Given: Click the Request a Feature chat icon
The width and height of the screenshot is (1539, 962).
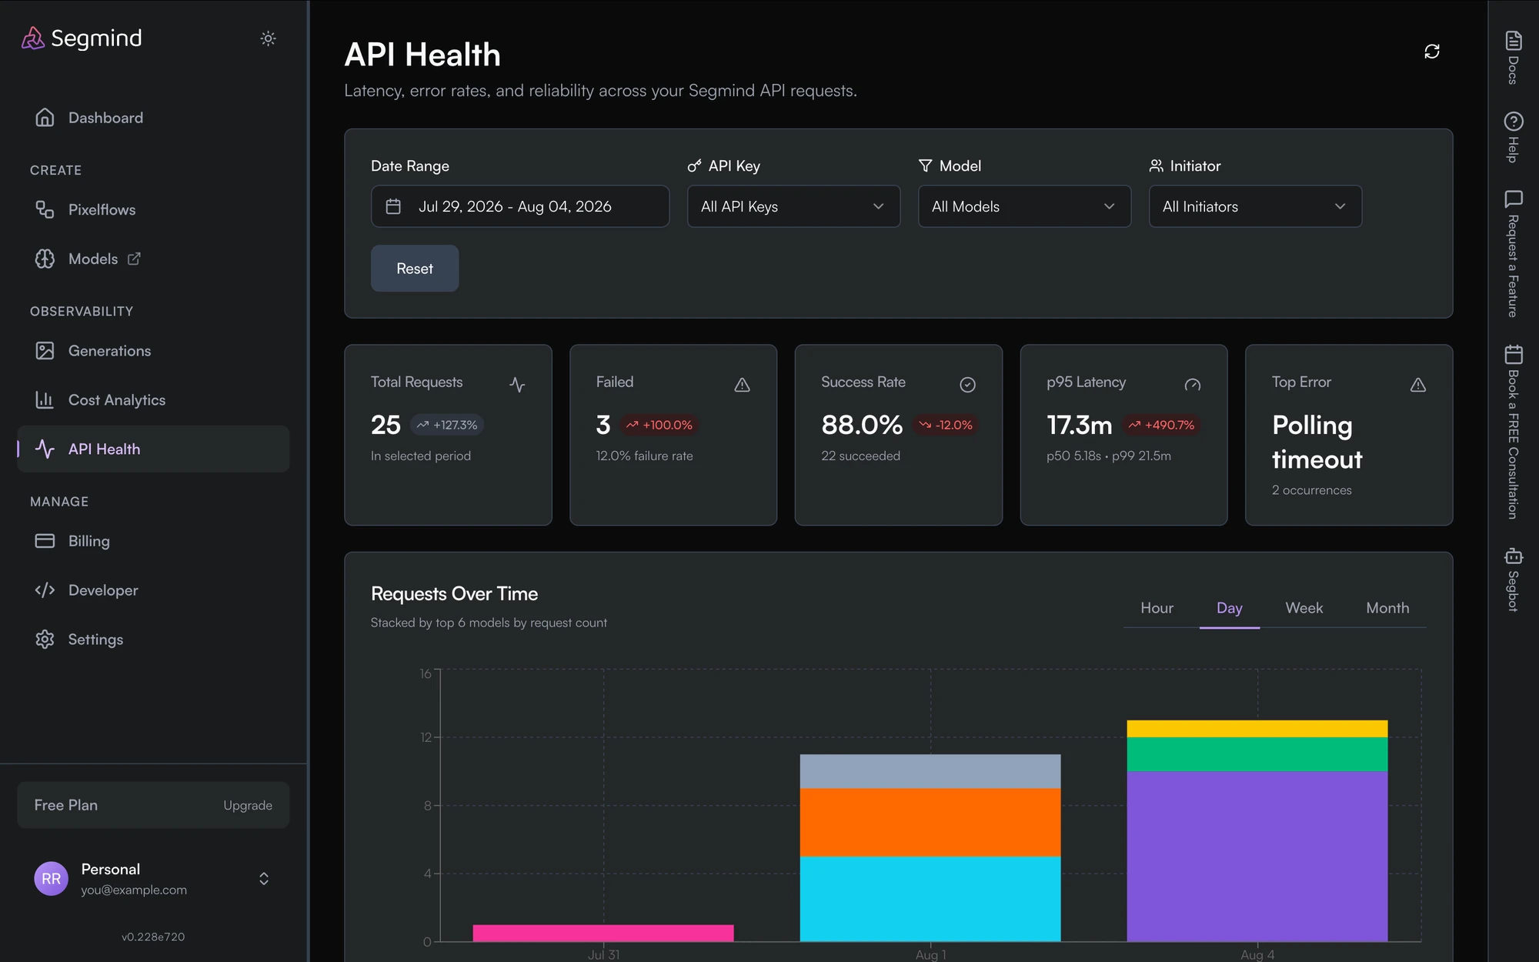Looking at the screenshot, I should coord(1513,199).
